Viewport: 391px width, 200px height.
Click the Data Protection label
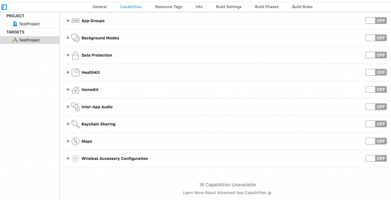tap(97, 55)
